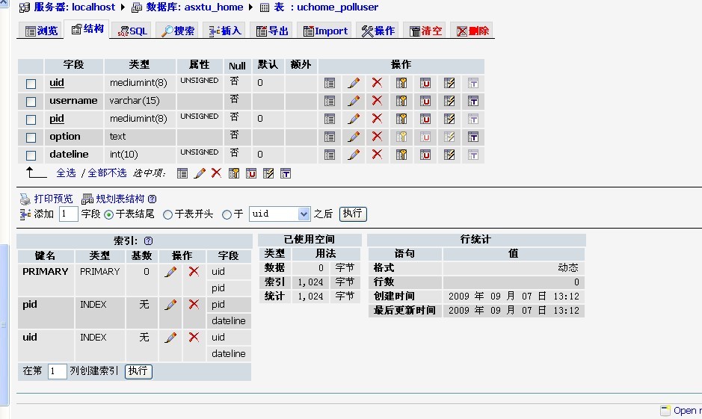The image size is (702, 419).
Task: Open the uid field dropdown before 之后
Action: [x=280, y=214]
